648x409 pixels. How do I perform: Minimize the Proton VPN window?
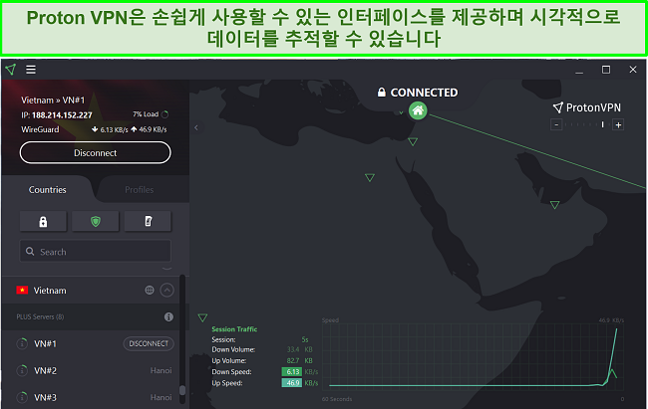pyautogui.click(x=579, y=71)
